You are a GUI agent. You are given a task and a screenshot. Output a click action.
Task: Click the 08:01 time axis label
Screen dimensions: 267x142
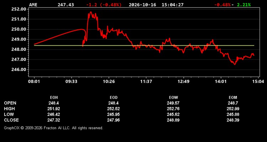[34, 82]
